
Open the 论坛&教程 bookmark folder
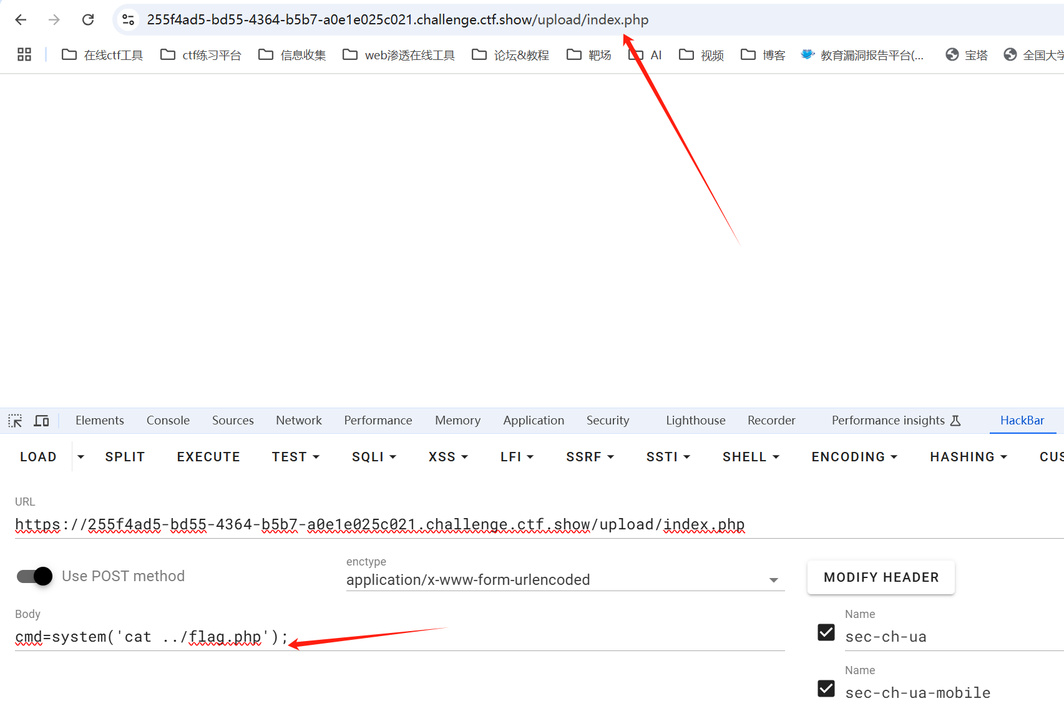point(510,55)
